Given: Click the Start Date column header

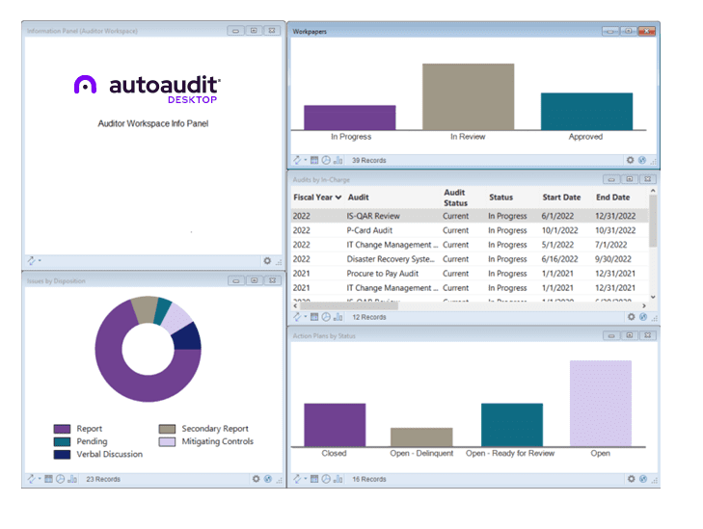Looking at the screenshot, I should point(561,198).
